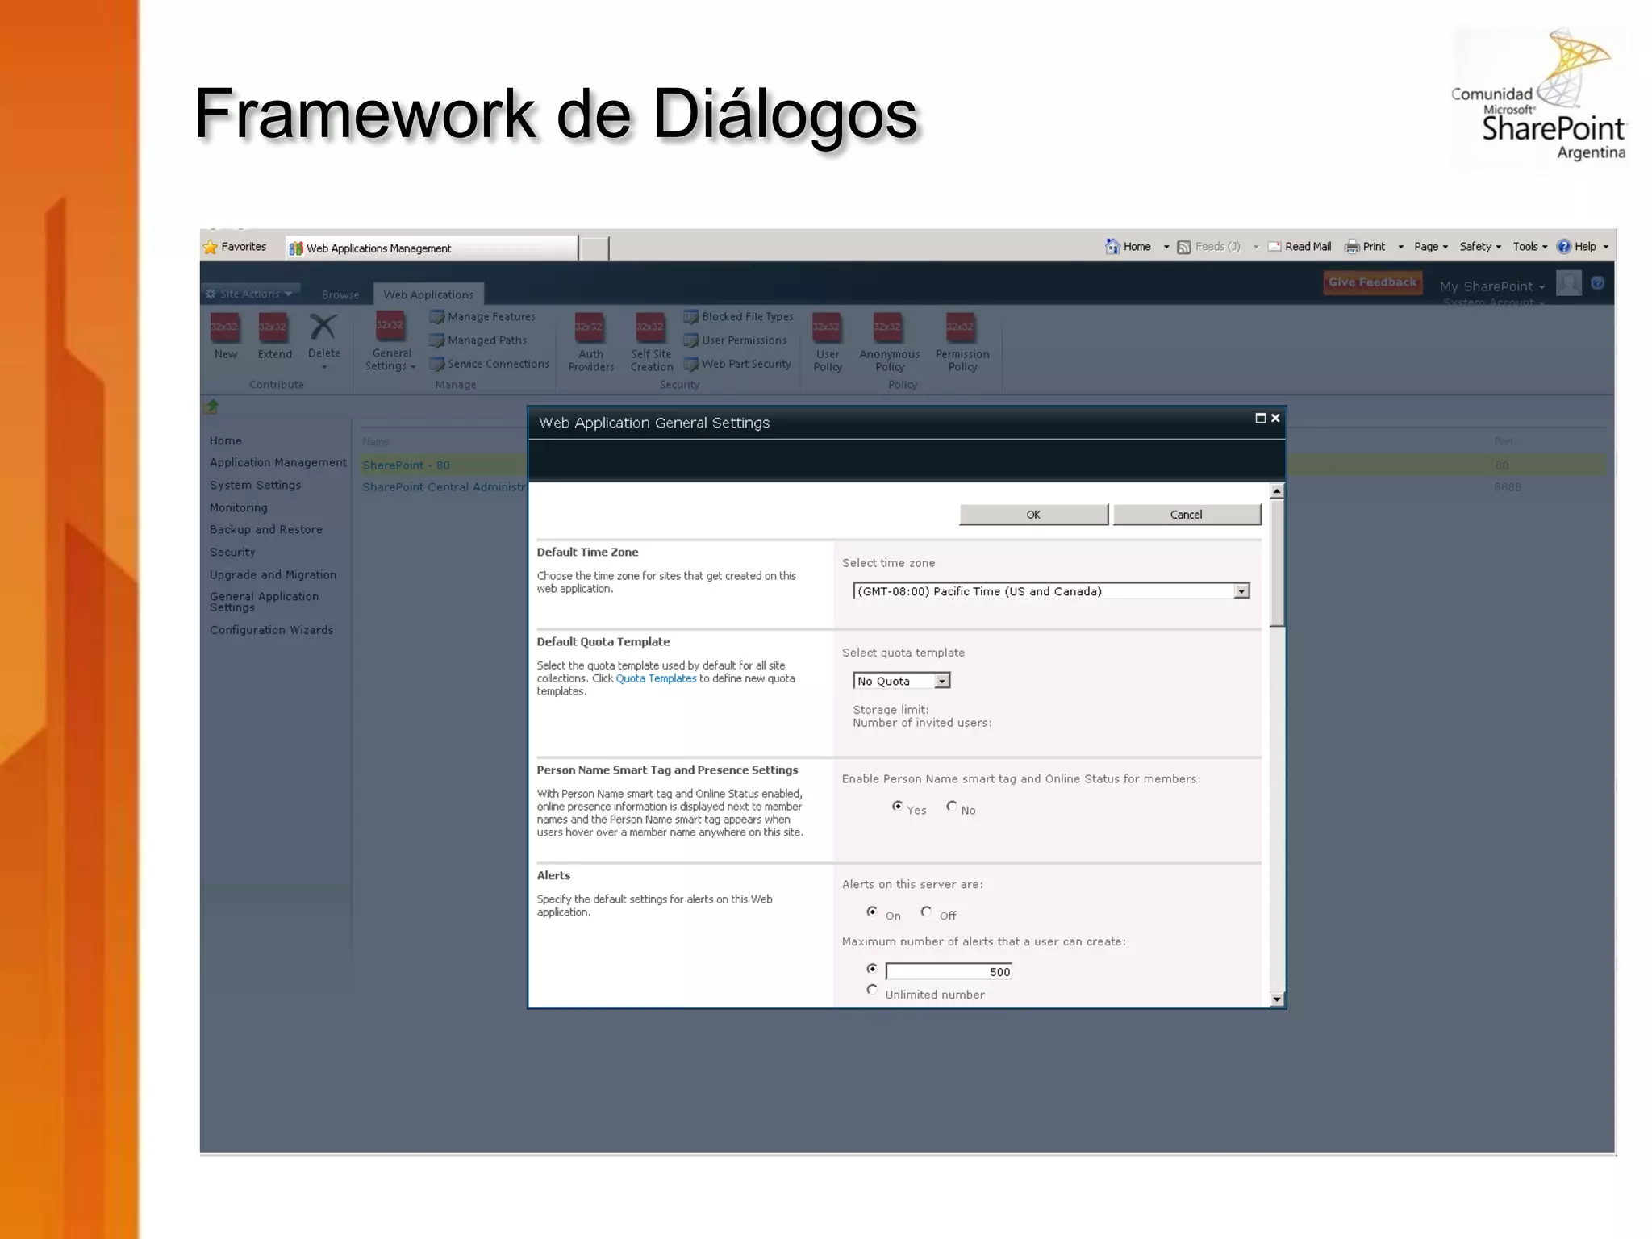1652x1239 pixels.
Task: Click the Feeds icon in the browser toolbar
Action: [x=1184, y=247]
